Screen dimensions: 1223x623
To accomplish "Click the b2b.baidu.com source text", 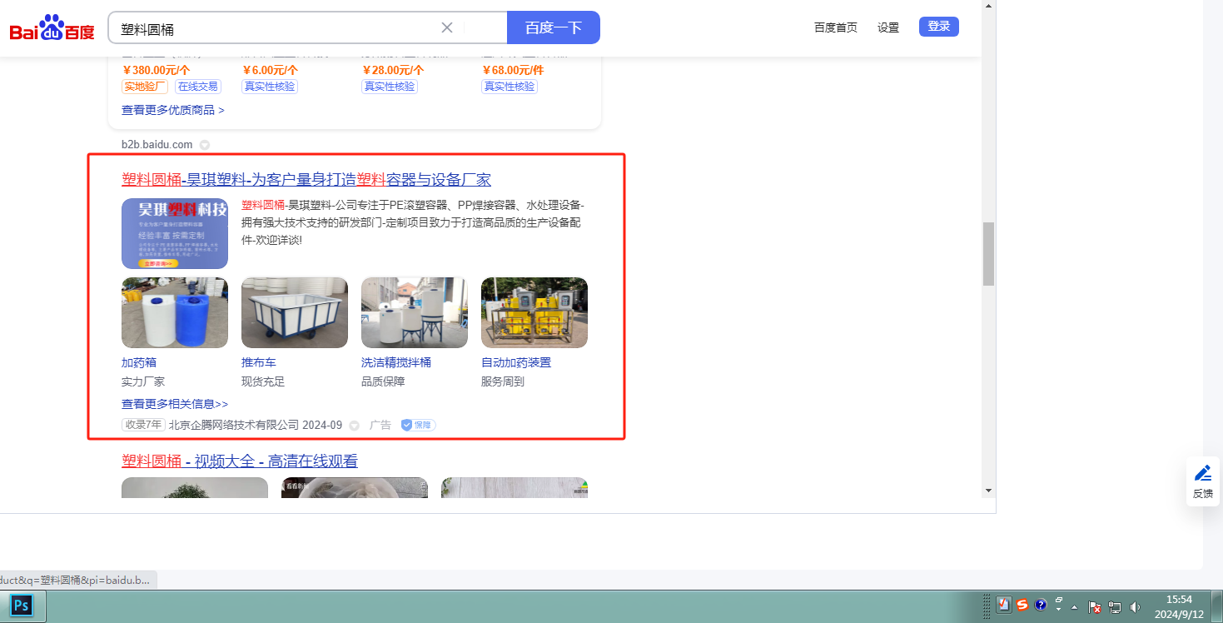I will point(157,145).
